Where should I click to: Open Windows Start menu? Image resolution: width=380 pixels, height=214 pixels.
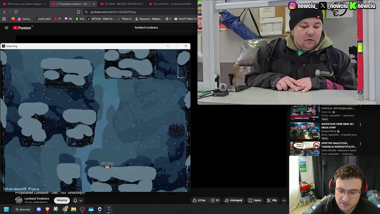click(x=6, y=209)
